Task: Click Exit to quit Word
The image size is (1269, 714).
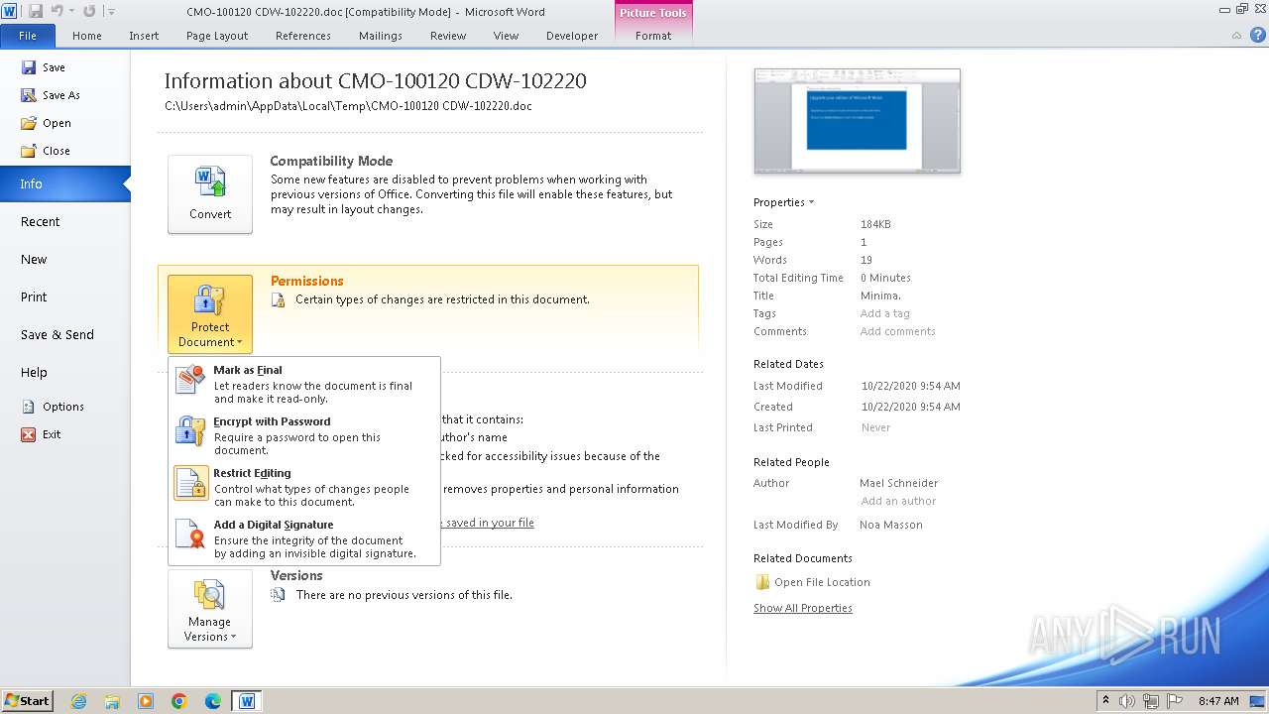Action: (41, 434)
